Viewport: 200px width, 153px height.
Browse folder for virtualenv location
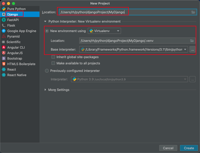(x=192, y=41)
